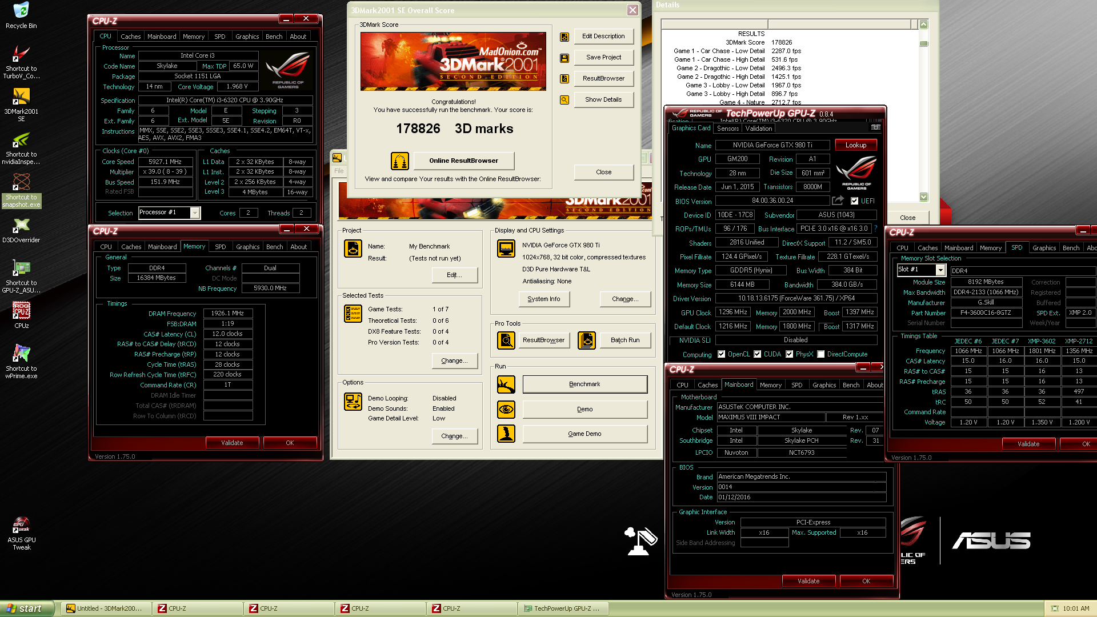Click the Show Details magnifier icon
Image resolution: width=1097 pixels, height=617 pixels.
[x=564, y=100]
